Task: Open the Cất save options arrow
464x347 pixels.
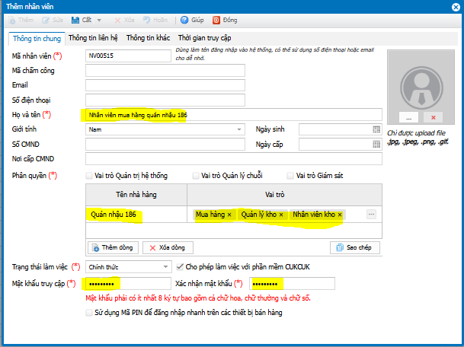Action: [99, 20]
